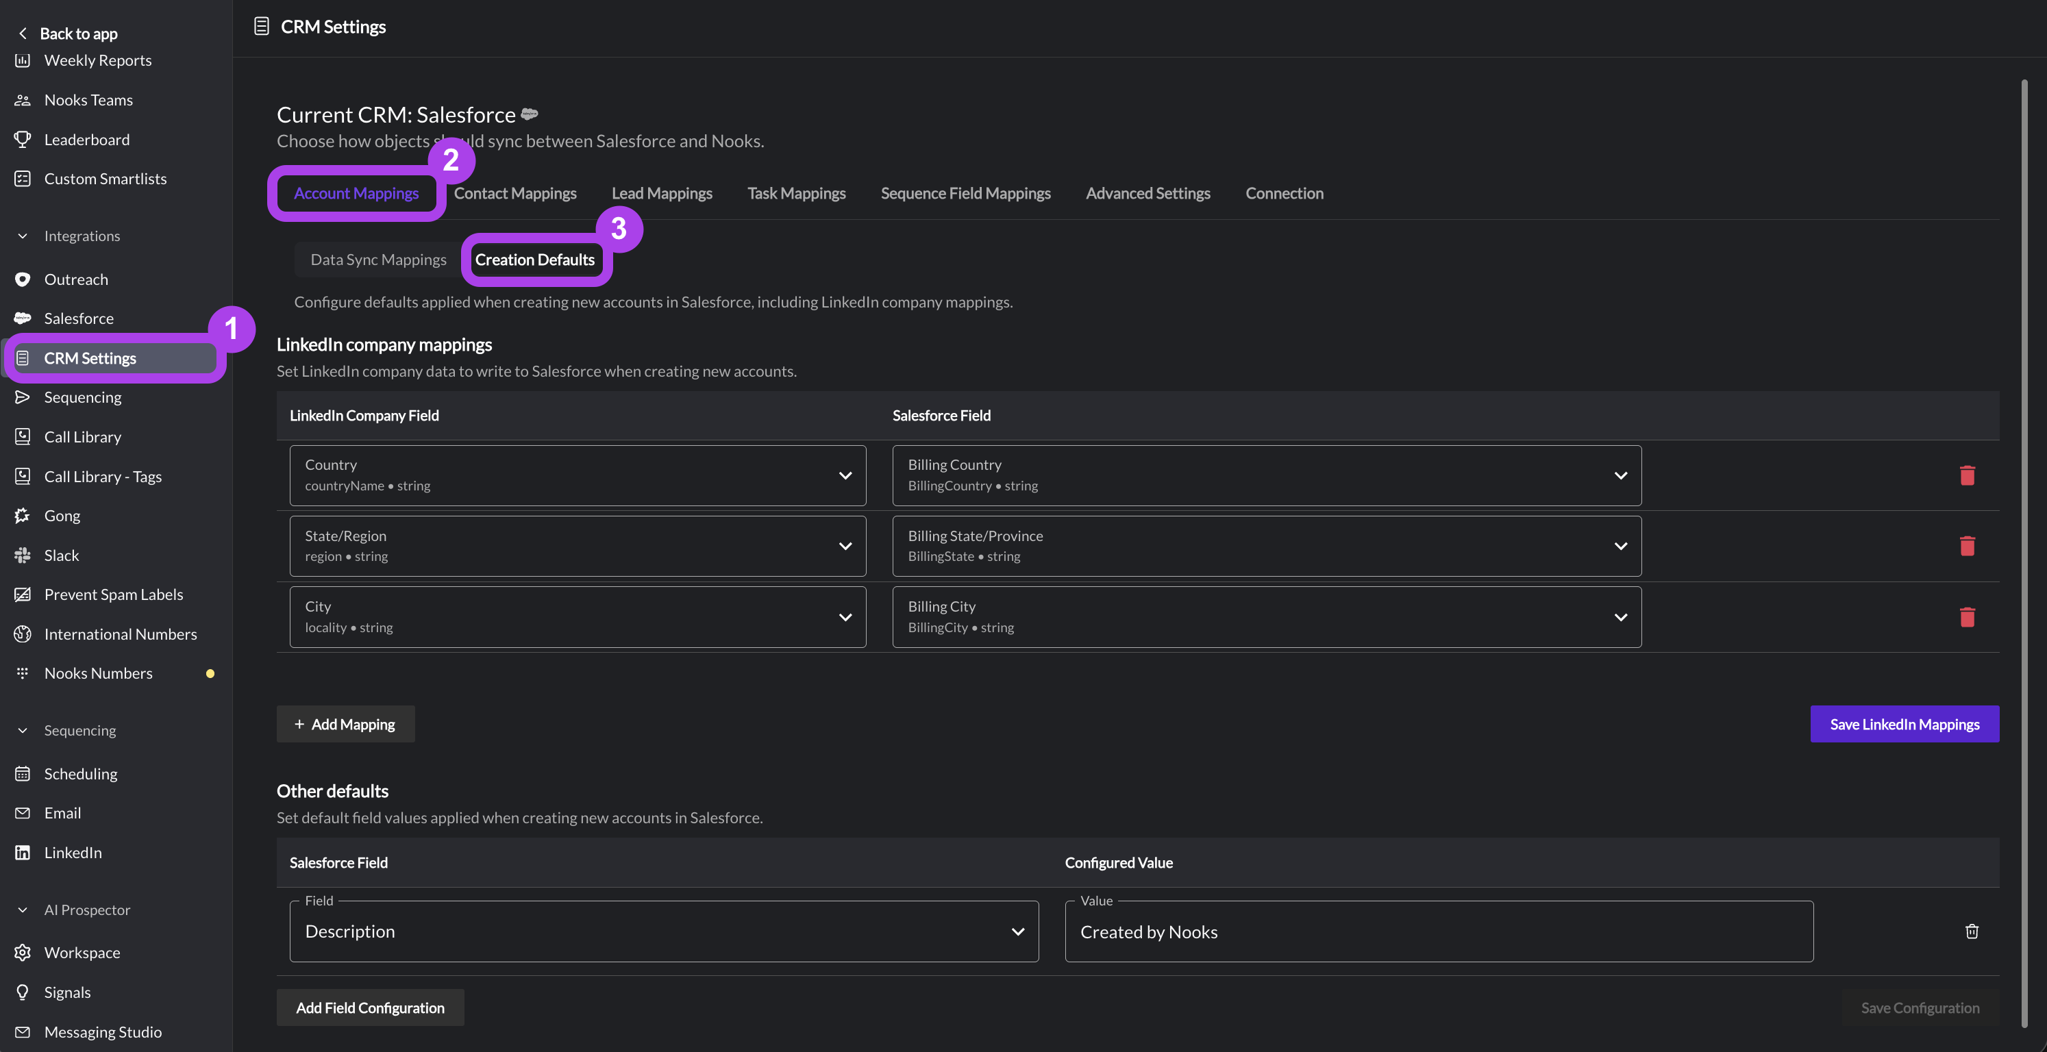
Task: Open CRM Settings in the sidebar
Action: point(116,358)
